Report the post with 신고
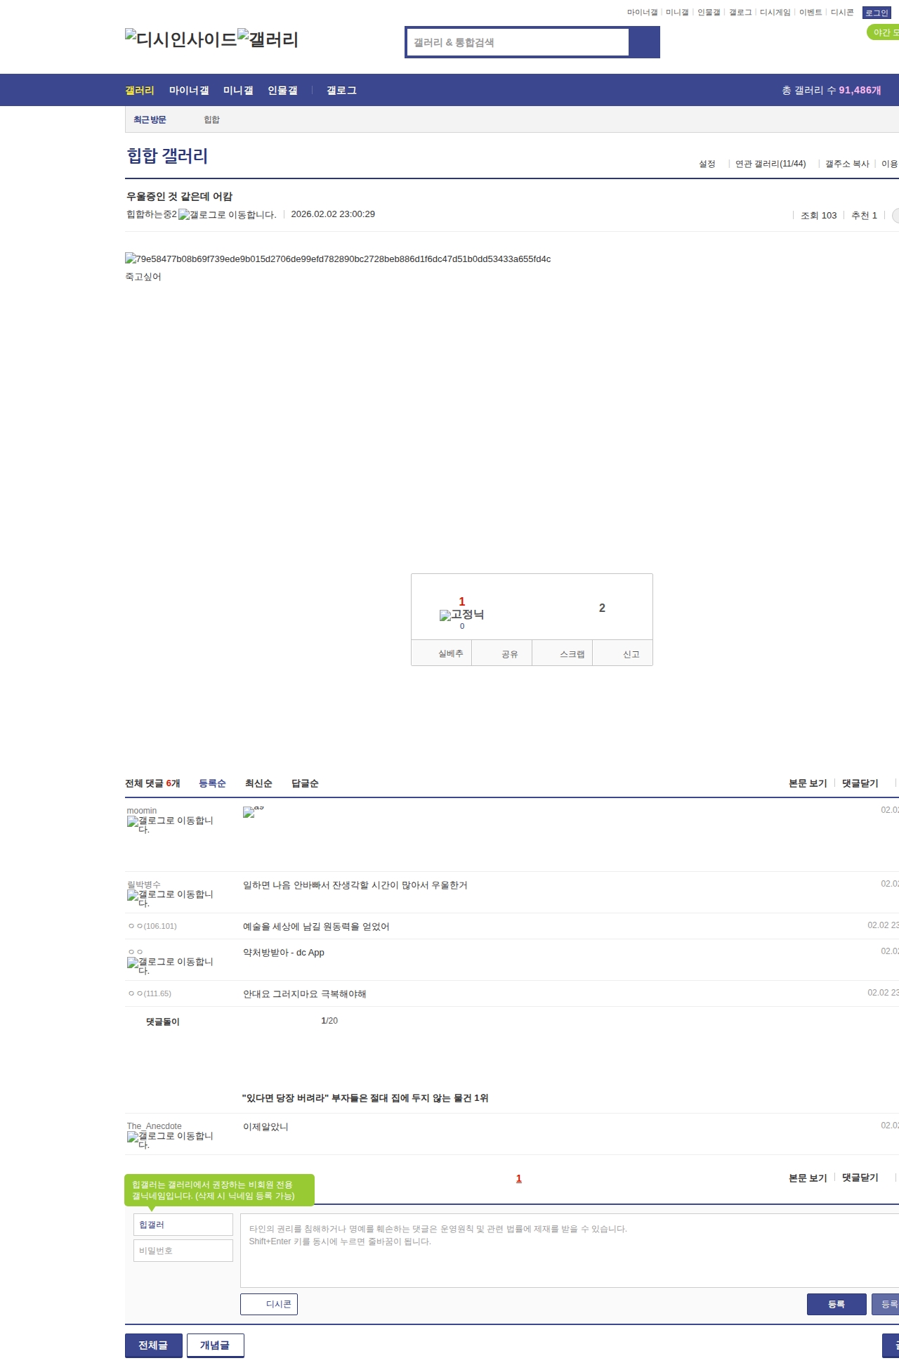The height and width of the screenshot is (1363, 899). [x=623, y=653]
